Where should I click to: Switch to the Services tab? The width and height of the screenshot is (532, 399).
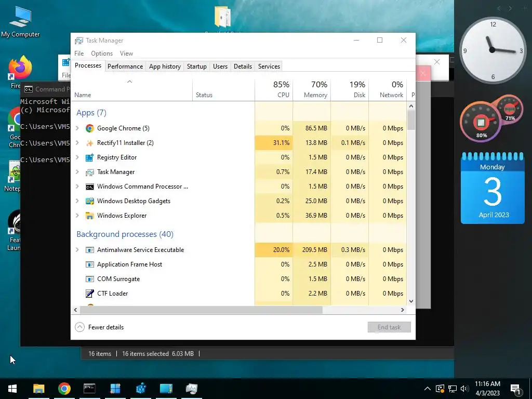269,66
